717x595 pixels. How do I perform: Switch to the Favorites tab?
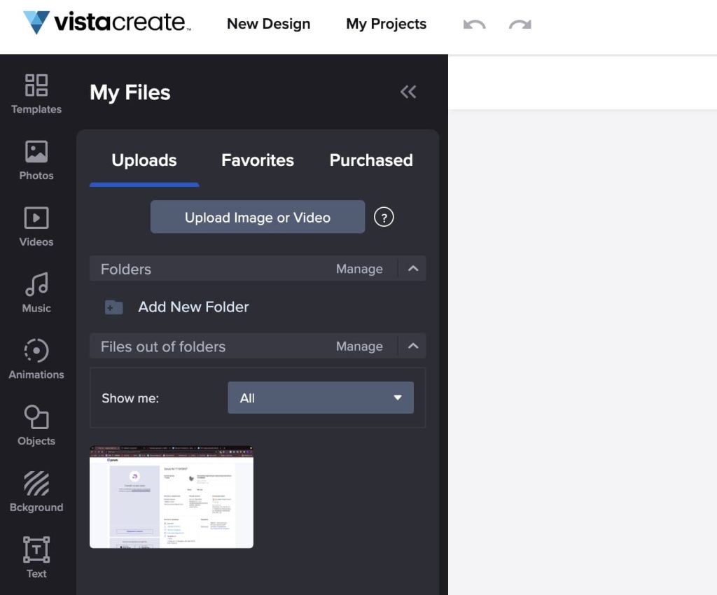258,160
